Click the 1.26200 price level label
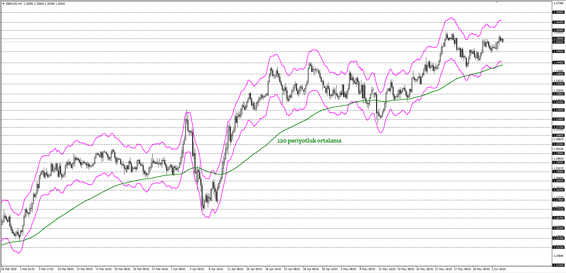This screenshot has height=273, width=566. point(558,228)
